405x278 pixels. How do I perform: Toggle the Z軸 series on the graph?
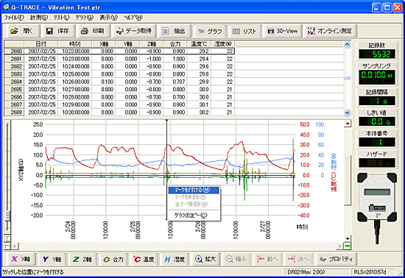(x=82, y=259)
